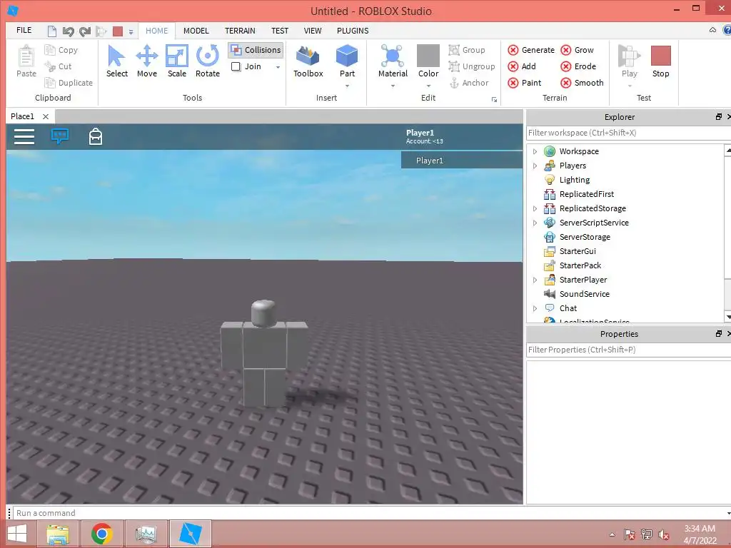Screen dimensions: 731x548
Task: Open the Material dropdown arrow
Action: 393,86
